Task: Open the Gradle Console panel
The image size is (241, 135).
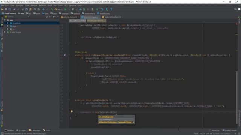Action: pos(229,130)
